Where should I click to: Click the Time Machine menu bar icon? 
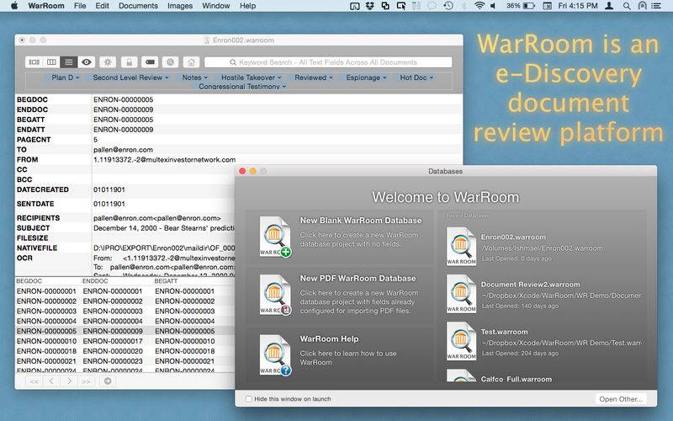pyautogui.click(x=448, y=6)
